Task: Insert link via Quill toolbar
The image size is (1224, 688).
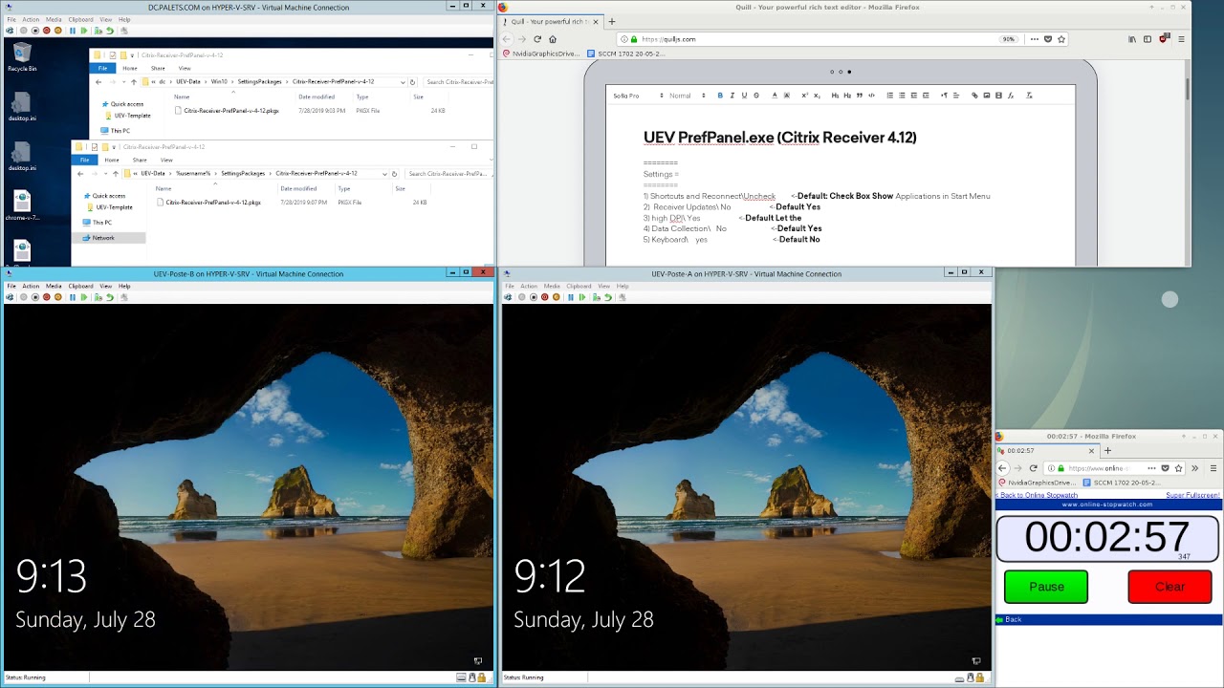Action: [974, 96]
